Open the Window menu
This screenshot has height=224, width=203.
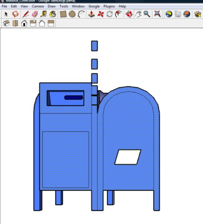[x=78, y=6]
